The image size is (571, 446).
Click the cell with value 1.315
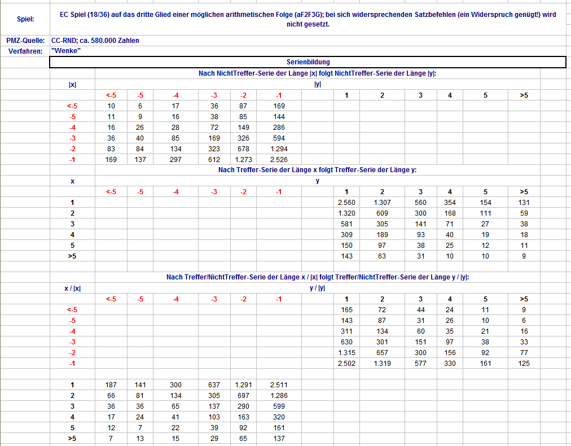346,353
